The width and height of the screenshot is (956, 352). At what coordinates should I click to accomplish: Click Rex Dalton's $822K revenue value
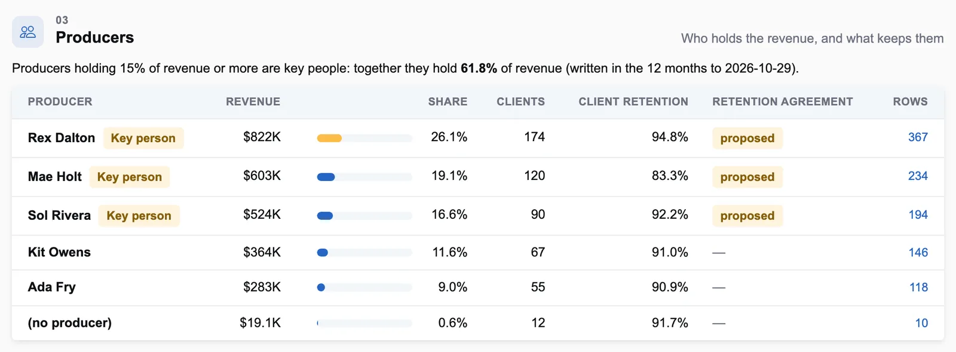point(262,137)
